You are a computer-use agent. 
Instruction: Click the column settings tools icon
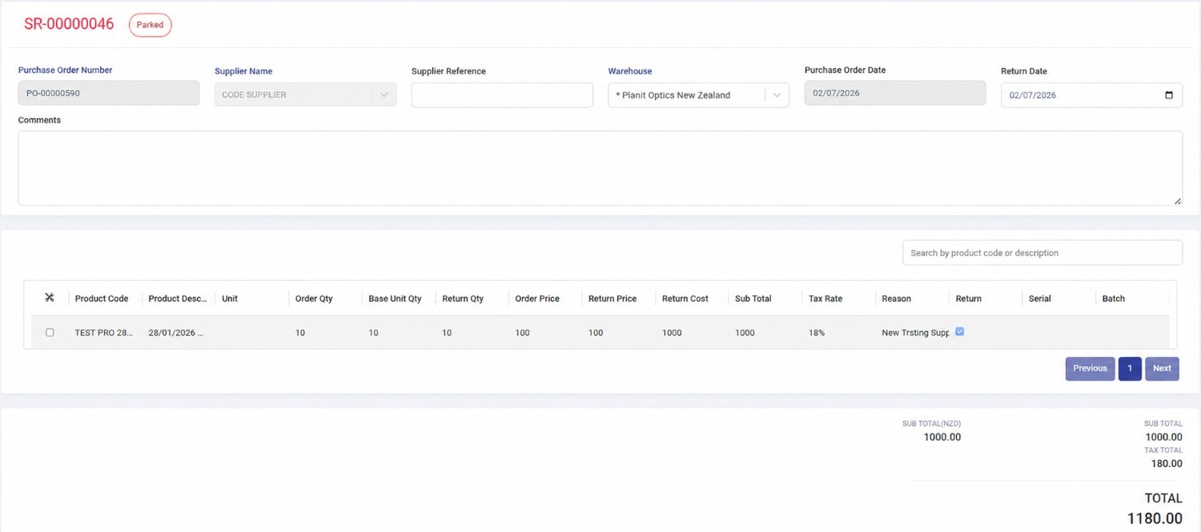pyautogui.click(x=50, y=298)
